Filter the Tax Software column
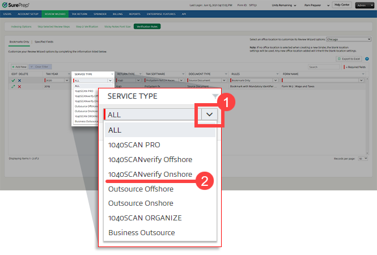This screenshot has height=255, width=377. pyautogui.click(x=183, y=74)
